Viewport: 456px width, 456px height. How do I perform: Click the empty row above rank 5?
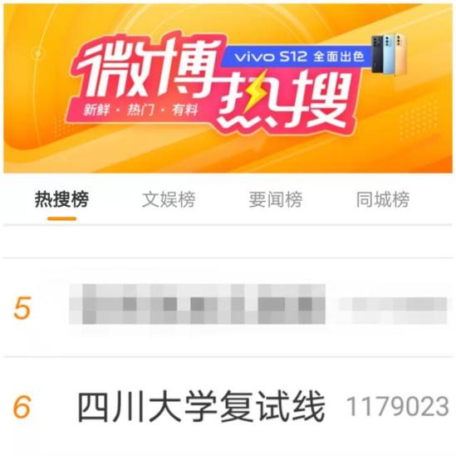[228, 242]
